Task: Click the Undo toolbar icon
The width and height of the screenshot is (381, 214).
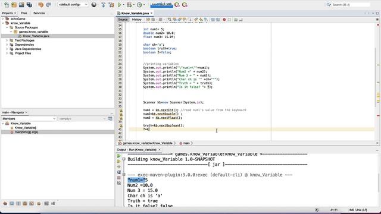Action: click(40, 5)
